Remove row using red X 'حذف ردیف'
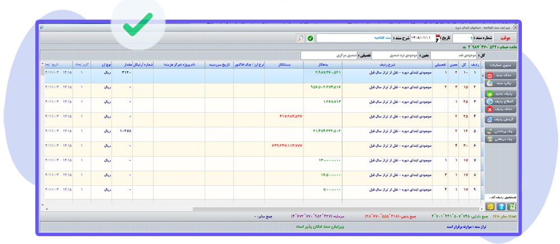 pos(501,109)
